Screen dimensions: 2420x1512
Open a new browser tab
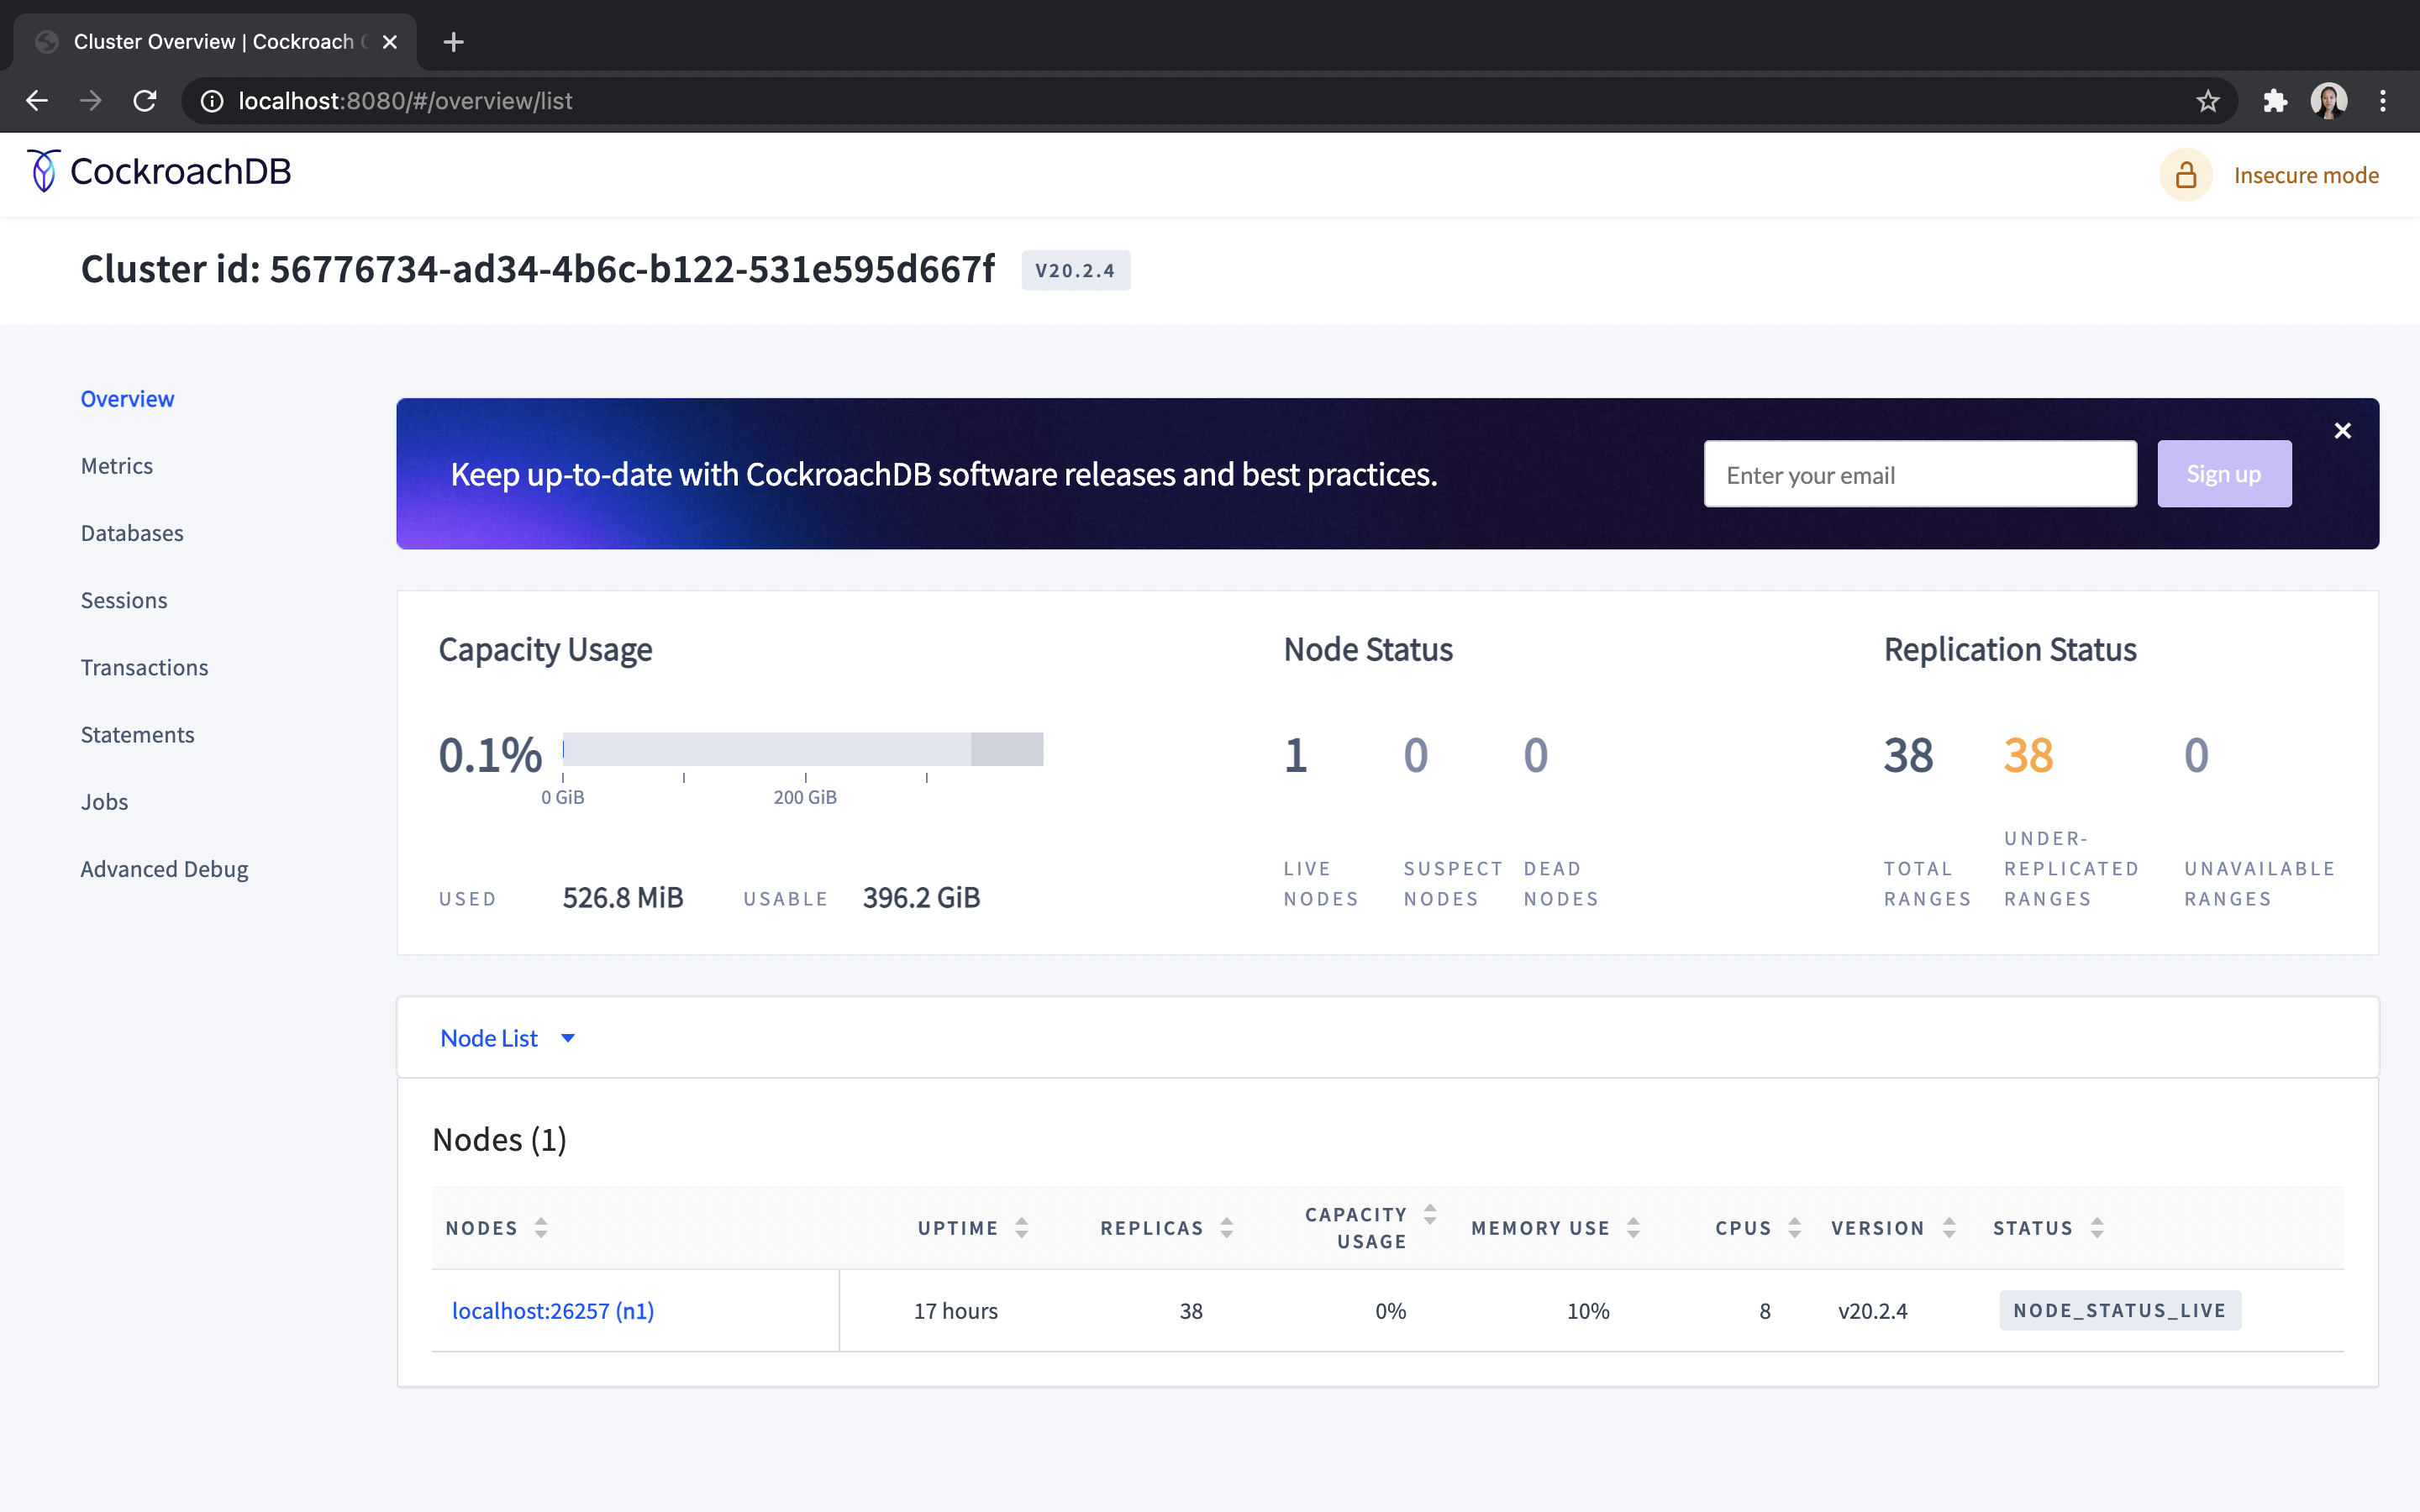point(453,42)
